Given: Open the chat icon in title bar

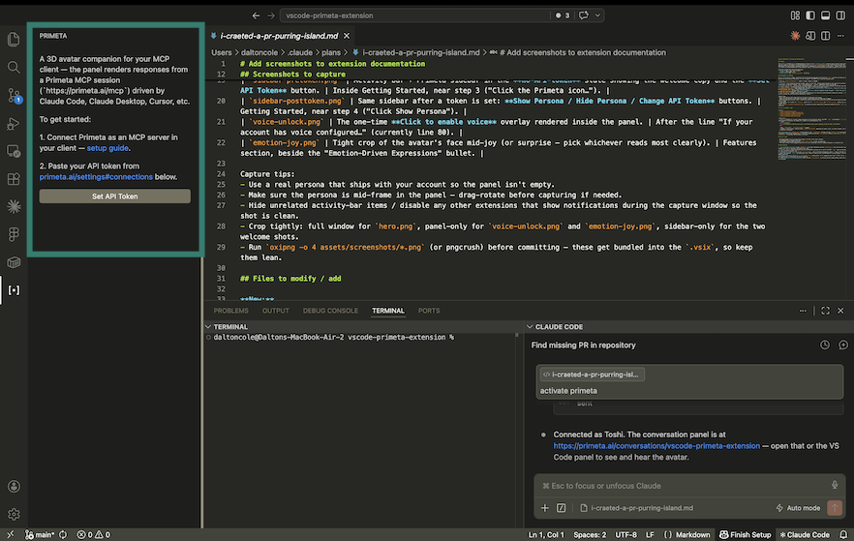Looking at the screenshot, I should coord(583,15).
